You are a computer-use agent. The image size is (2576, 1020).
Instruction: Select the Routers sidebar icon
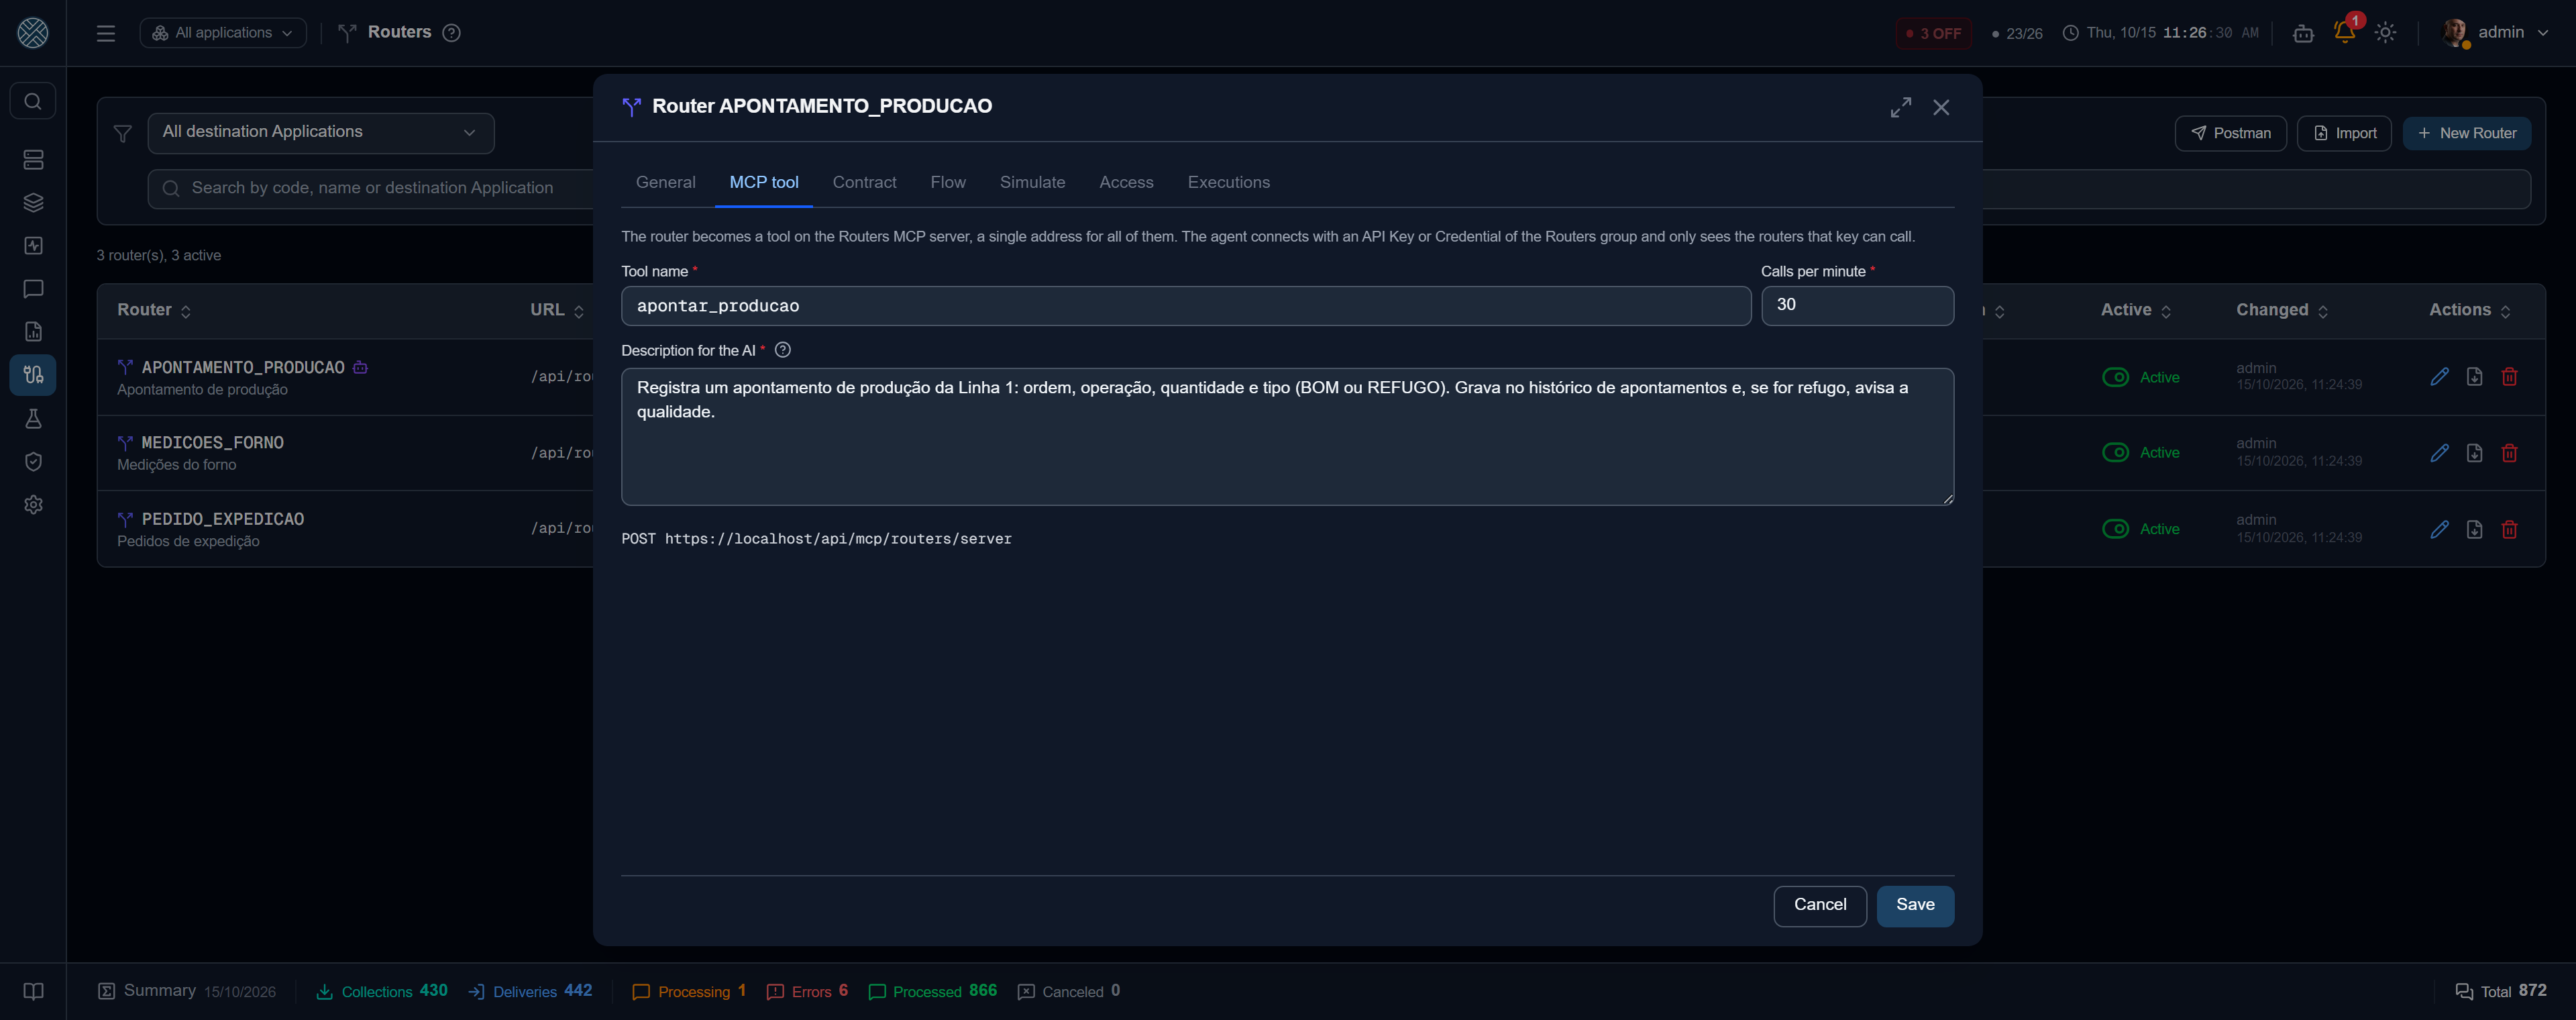33,375
